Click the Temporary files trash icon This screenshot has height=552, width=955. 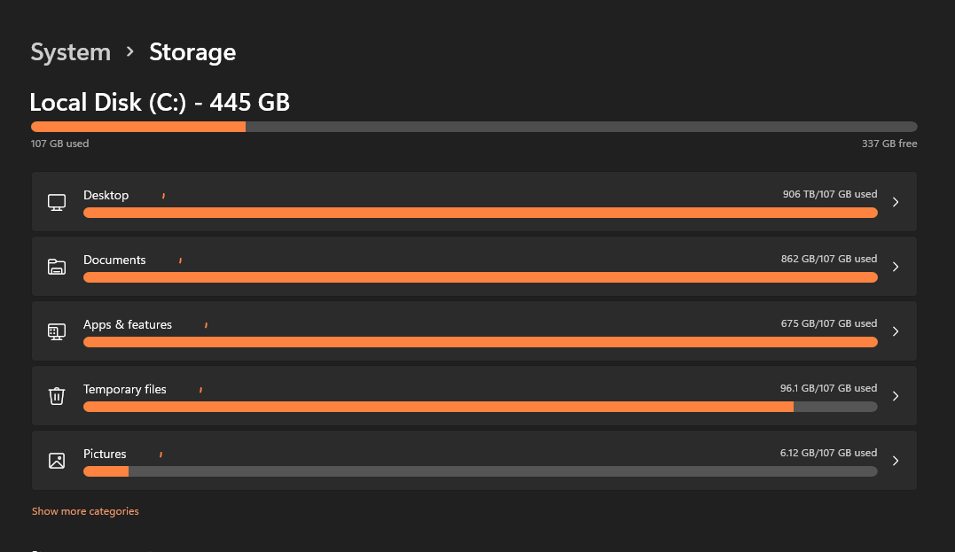tap(57, 396)
